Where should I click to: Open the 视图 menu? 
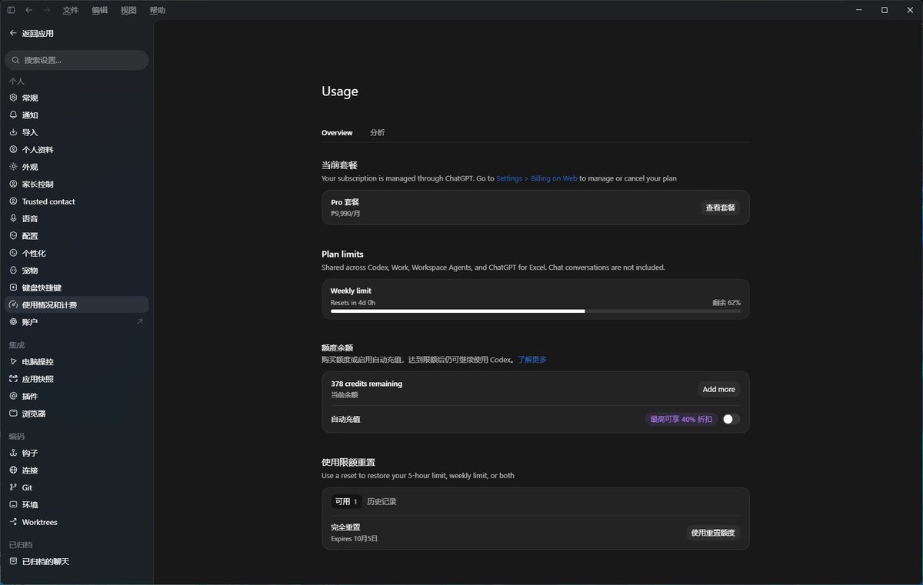(x=128, y=10)
